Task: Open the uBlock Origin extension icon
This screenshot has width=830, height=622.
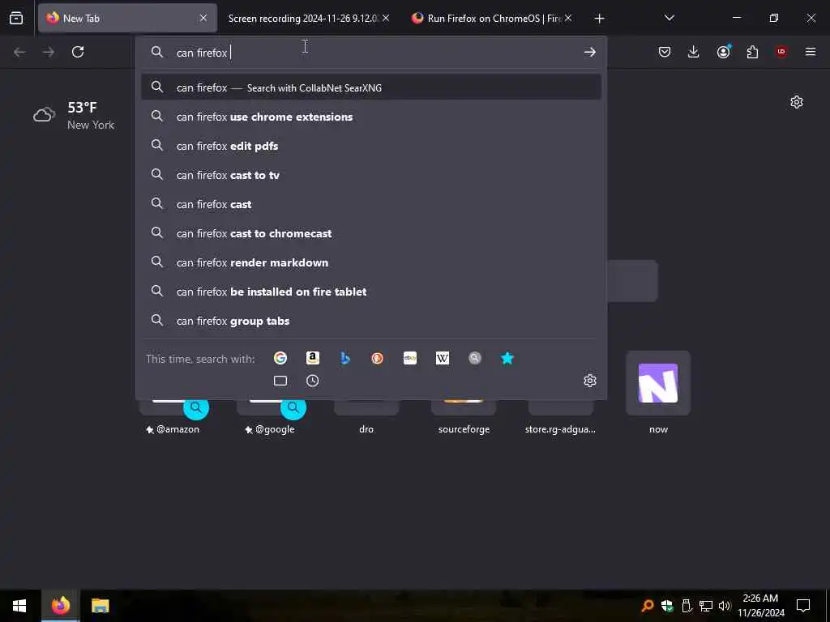Action: click(781, 52)
